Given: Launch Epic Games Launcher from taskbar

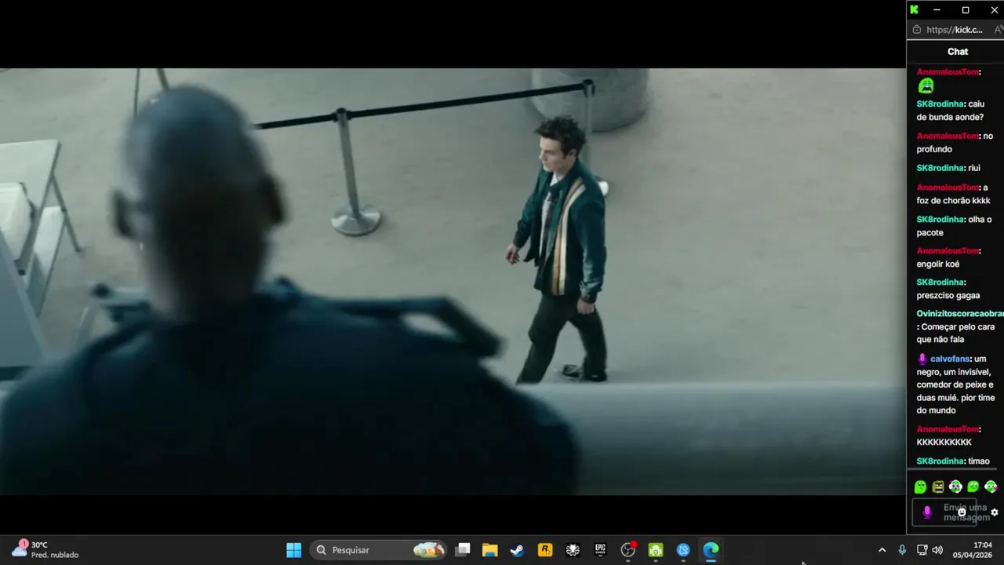Looking at the screenshot, I should click(600, 550).
